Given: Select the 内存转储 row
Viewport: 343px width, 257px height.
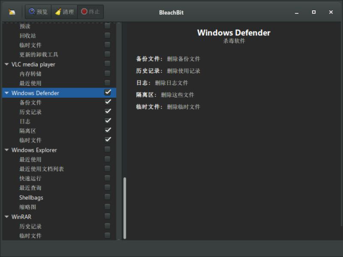Looking at the screenshot, I should click(59, 74).
